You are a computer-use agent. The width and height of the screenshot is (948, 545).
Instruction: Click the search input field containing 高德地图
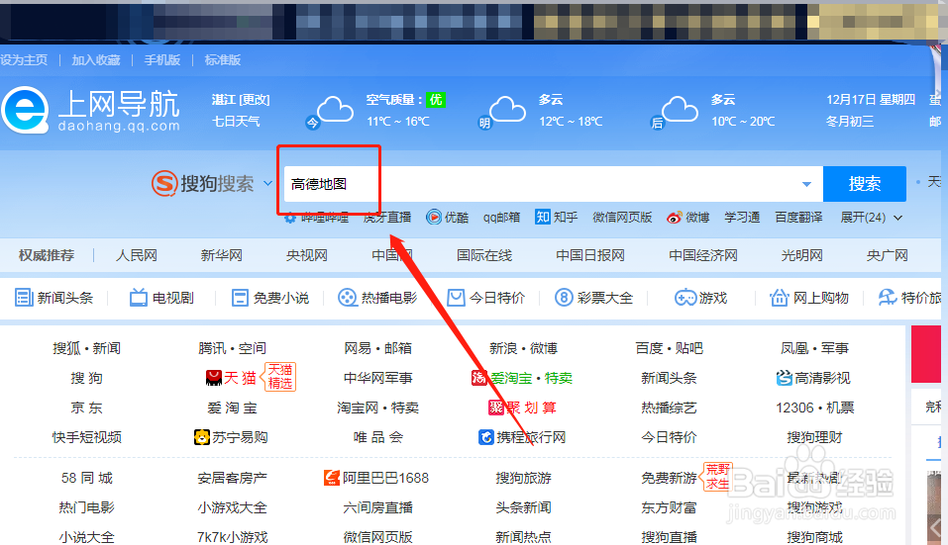[x=553, y=184]
